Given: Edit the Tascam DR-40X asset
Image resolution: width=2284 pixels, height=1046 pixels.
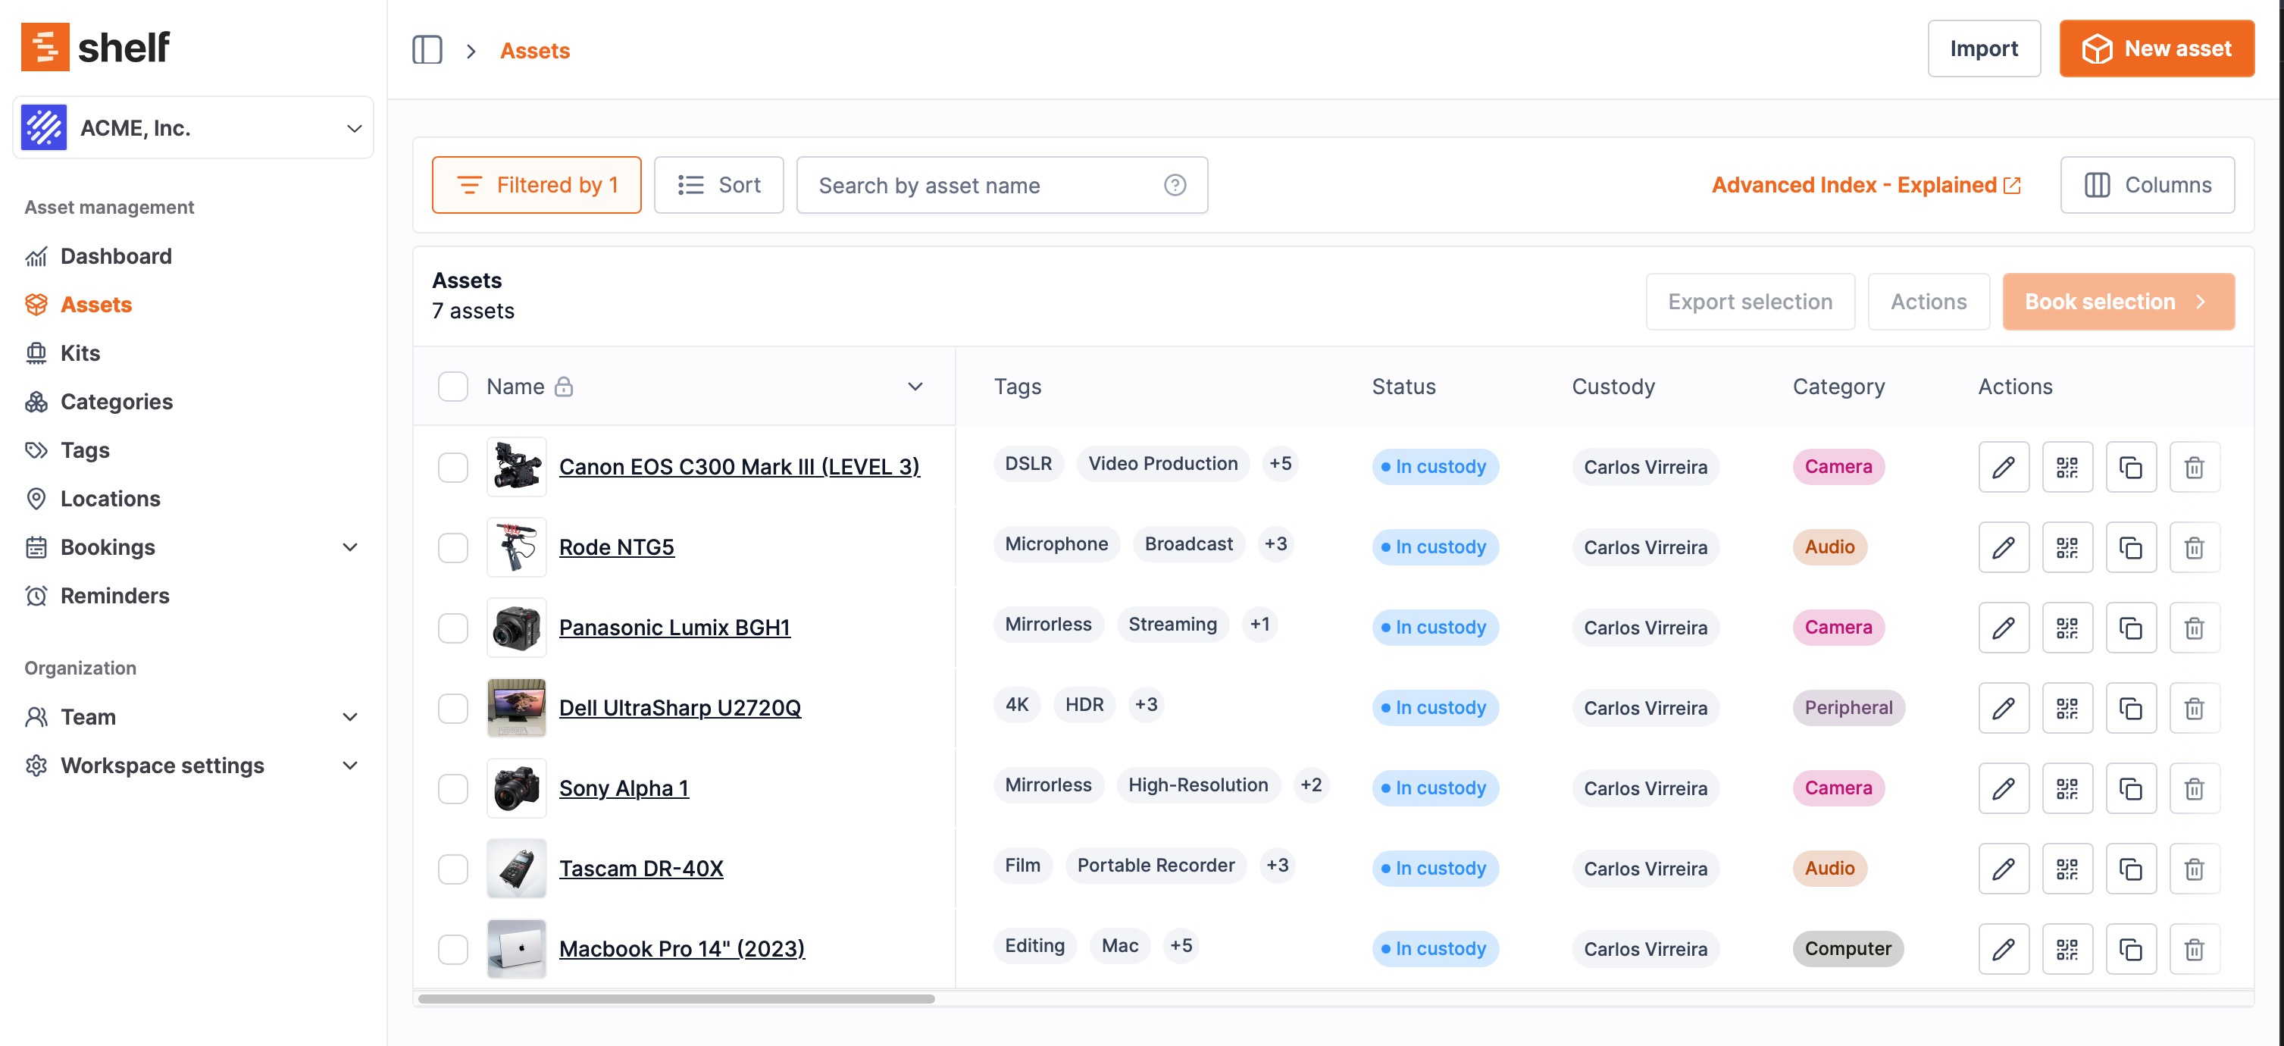Looking at the screenshot, I should [x=2003, y=869].
